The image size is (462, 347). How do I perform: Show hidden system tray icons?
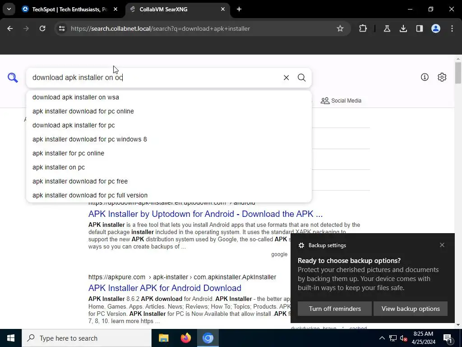point(382,338)
